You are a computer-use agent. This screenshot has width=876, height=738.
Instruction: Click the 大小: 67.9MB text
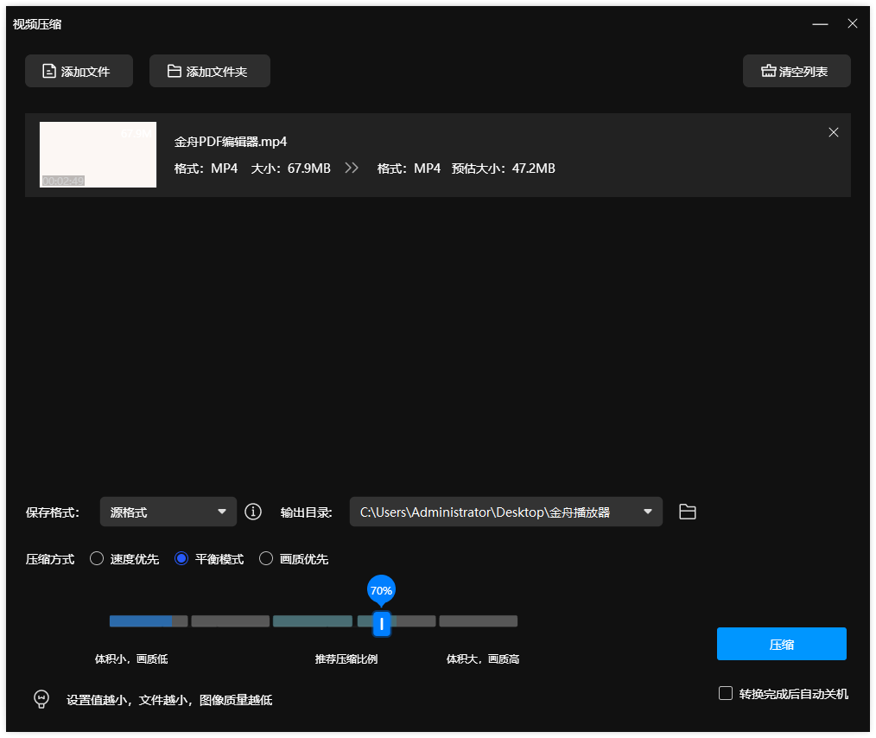pyautogui.click(x=290, y=169)
